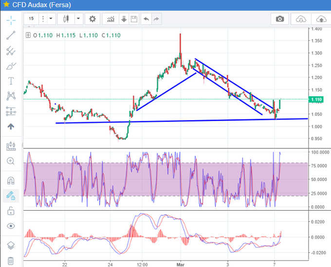Take a chart snapshot with camera
The image size is (331, 267).
point(280,19)
